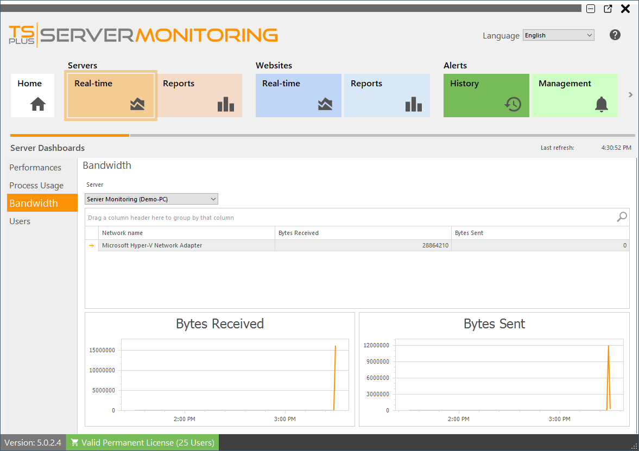
Task: Expand the tiles using the right chevron arrow
Action: tap(630, 94)
